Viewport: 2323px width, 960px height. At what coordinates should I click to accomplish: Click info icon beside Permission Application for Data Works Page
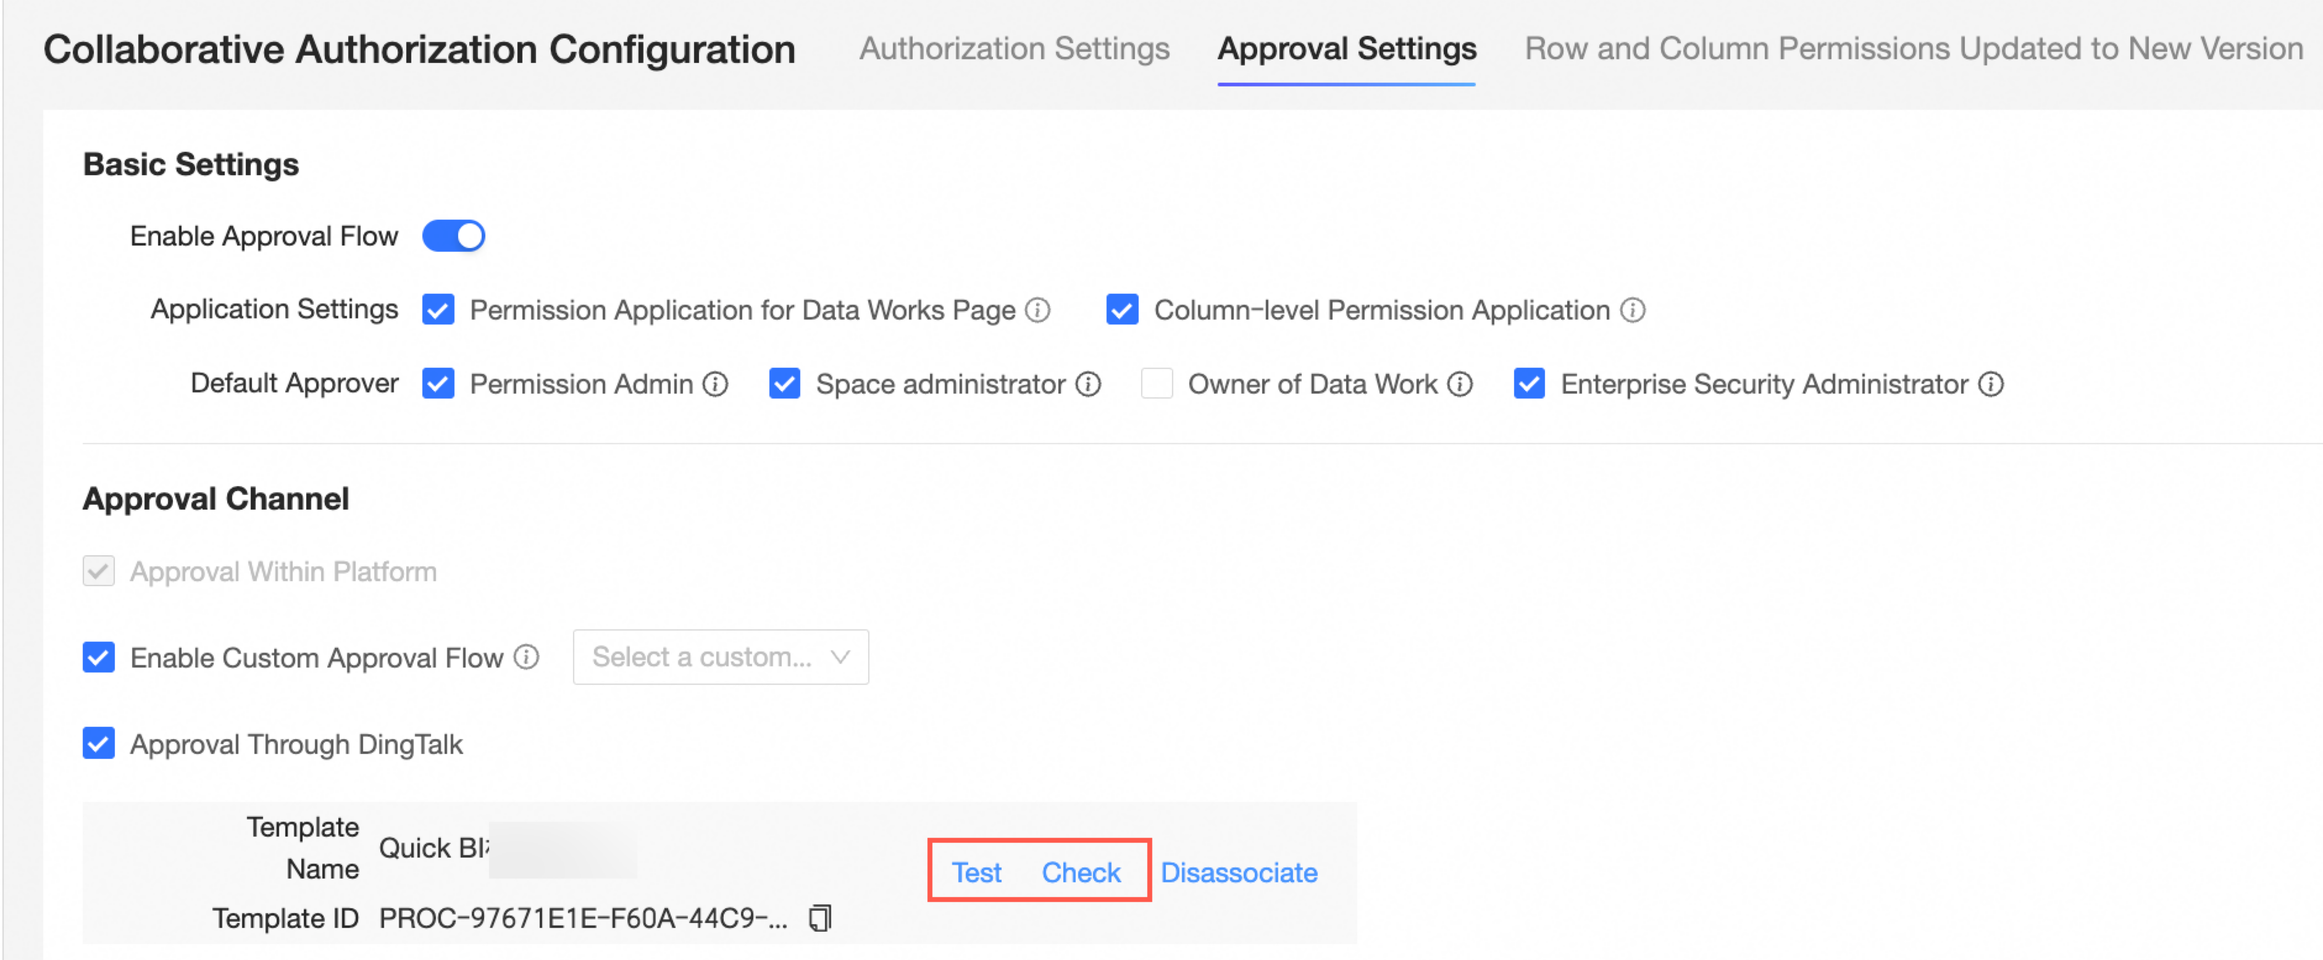1038,310
